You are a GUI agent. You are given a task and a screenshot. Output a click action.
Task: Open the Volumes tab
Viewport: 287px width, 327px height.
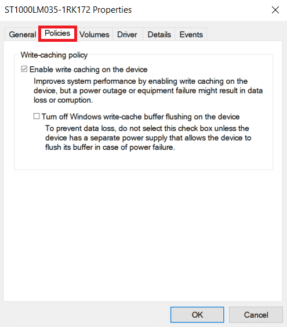click(95, 34)
